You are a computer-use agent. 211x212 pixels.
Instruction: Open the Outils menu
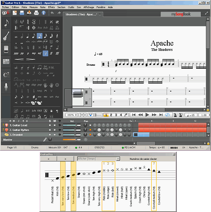pyautogui.click(x=71, y=7)
